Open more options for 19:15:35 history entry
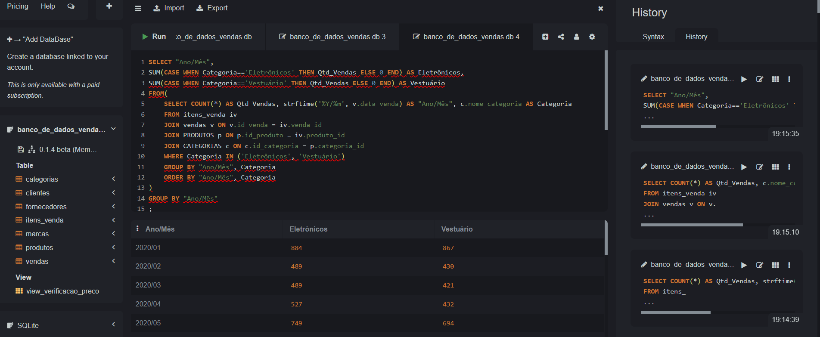Image resolution: width=820 pixels, height=337 pixels. click(789, 79)
